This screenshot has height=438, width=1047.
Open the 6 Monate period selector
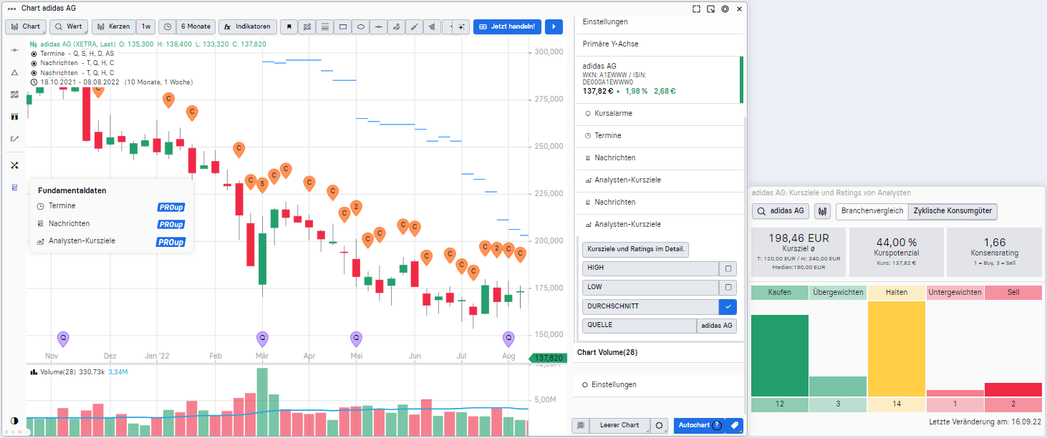pos(196,26)
